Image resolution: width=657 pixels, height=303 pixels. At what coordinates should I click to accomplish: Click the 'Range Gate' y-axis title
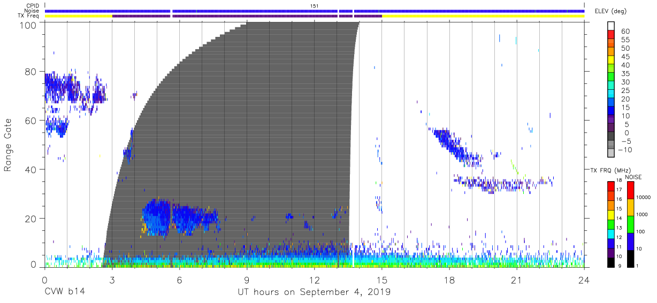pyautogui.click(x=8, y=145)
